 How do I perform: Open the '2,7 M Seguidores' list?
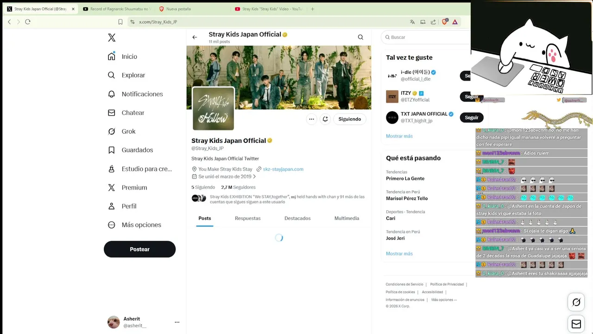(x=238, y=187)
